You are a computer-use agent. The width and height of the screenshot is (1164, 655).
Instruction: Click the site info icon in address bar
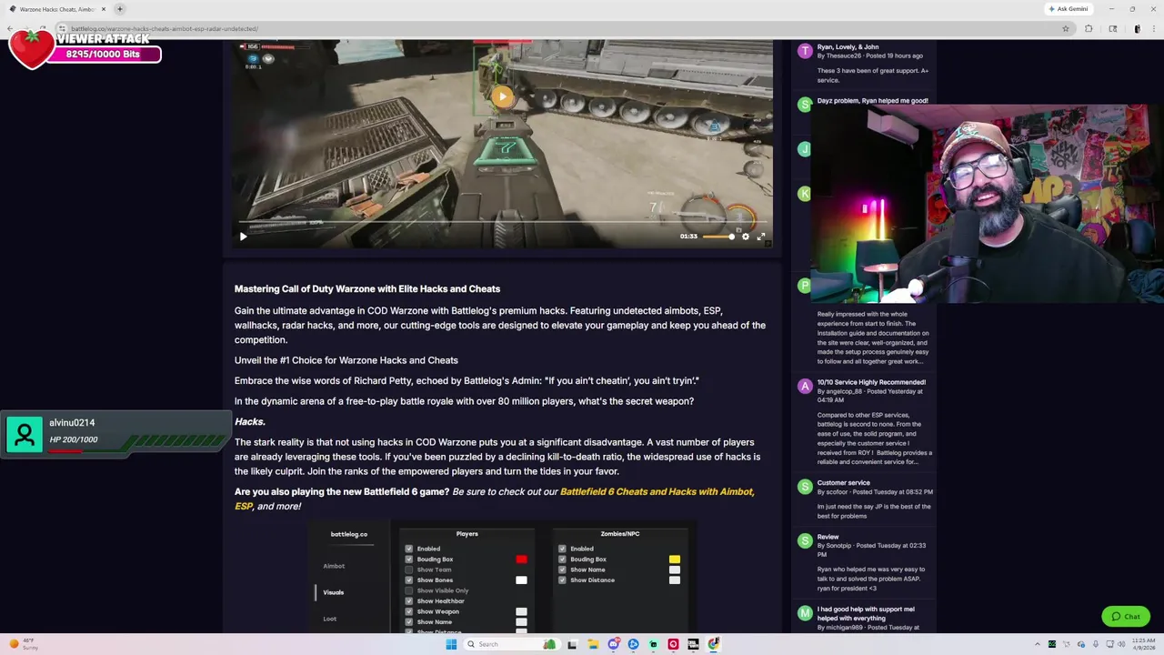63,28
